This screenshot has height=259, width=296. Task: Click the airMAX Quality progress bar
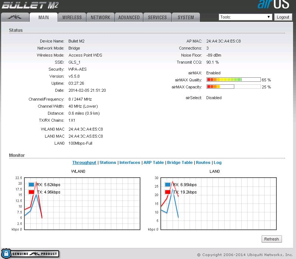(x=234, y=80)
